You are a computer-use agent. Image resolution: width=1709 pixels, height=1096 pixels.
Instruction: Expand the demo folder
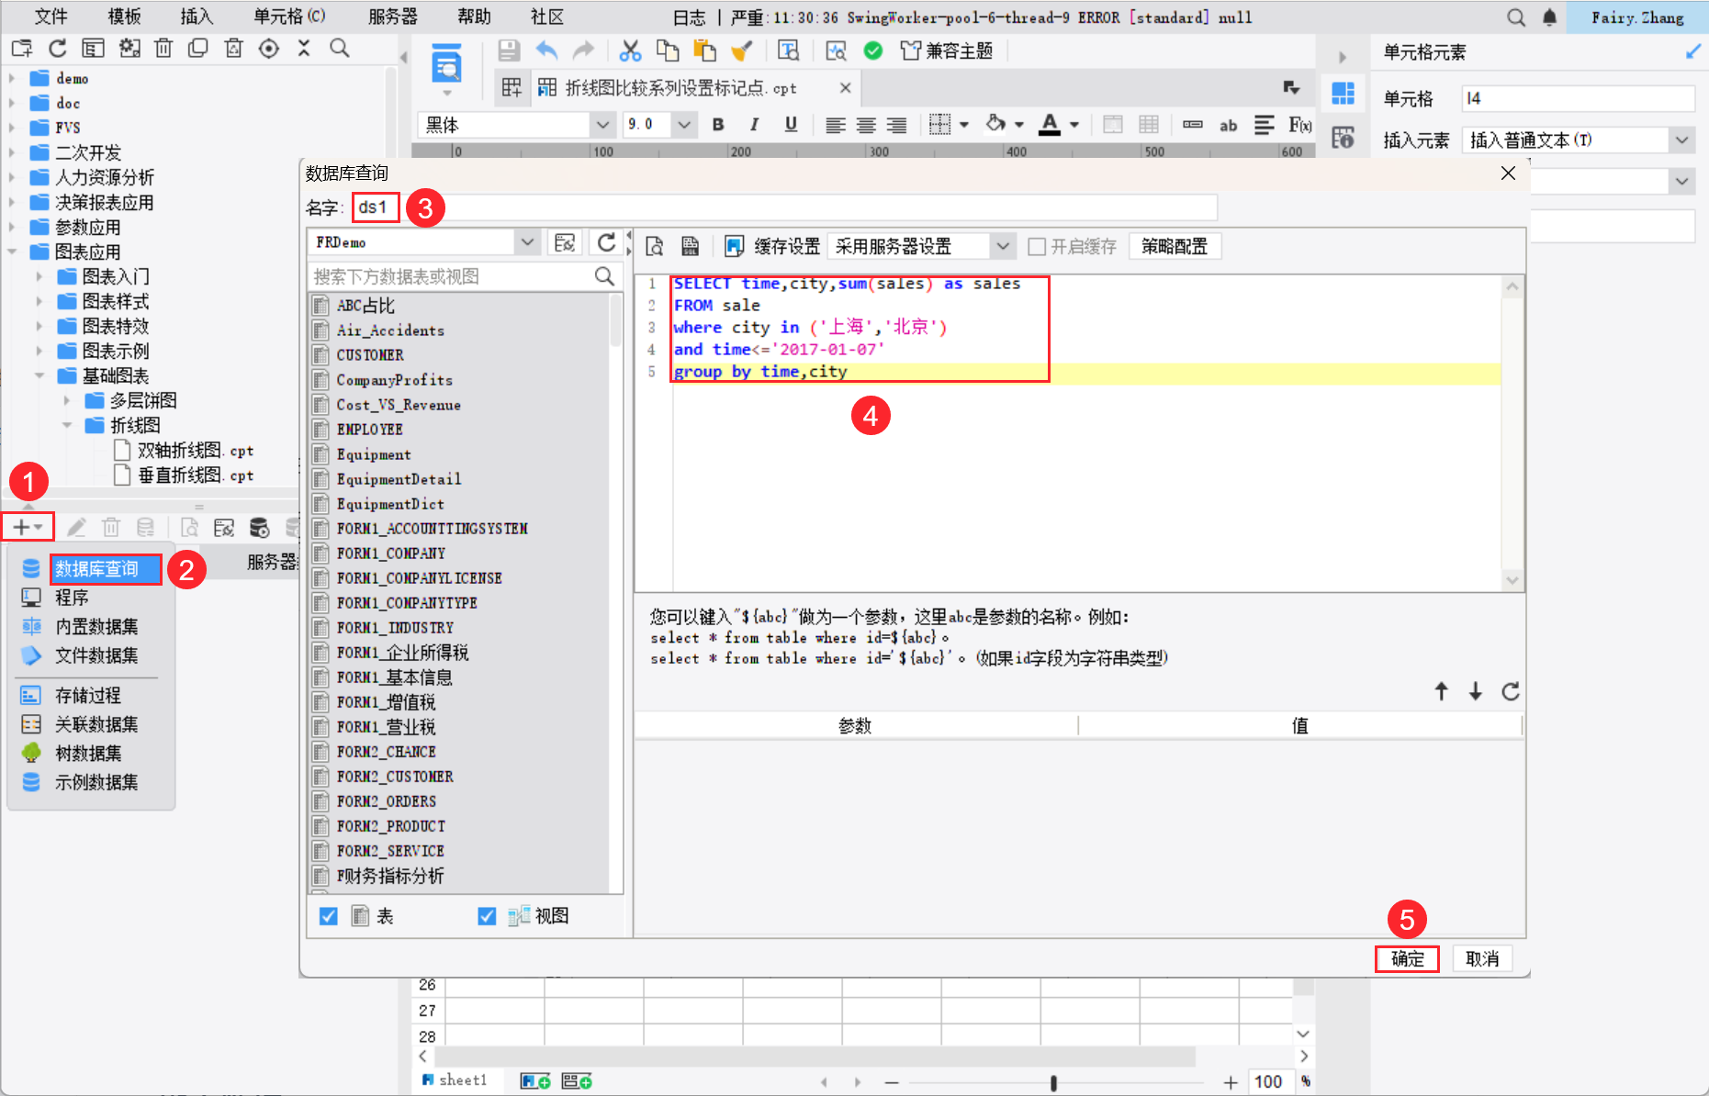[x=12, y=78]
